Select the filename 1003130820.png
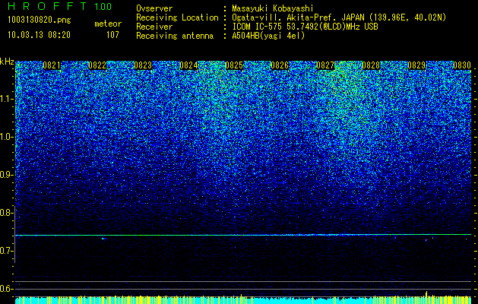The image size is (478, 304). tap(40, 21)
